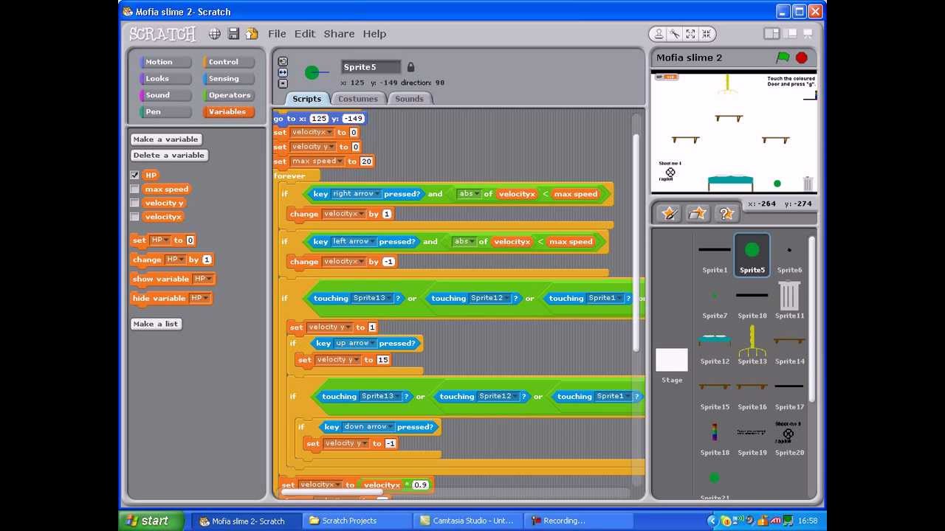Select the duplicate stamp tool
Image resolution: width=945 pixels, height=531 pixels.
pos(659,34)
